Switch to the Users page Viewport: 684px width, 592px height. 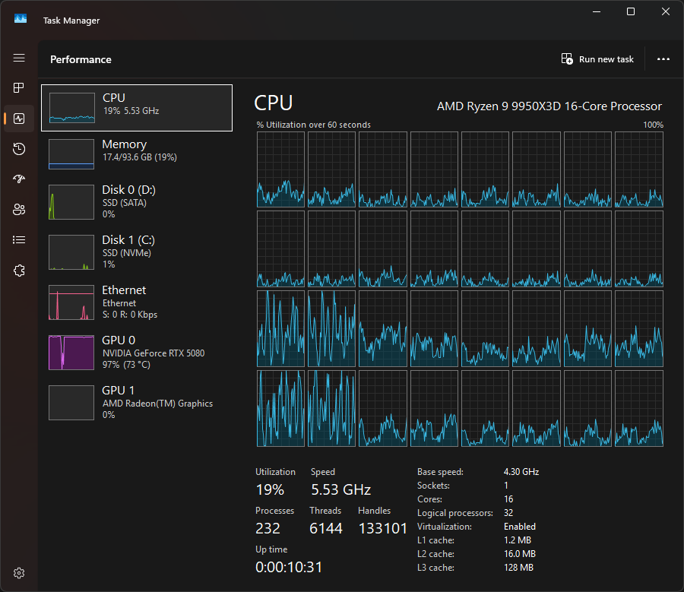pos(19,210)
